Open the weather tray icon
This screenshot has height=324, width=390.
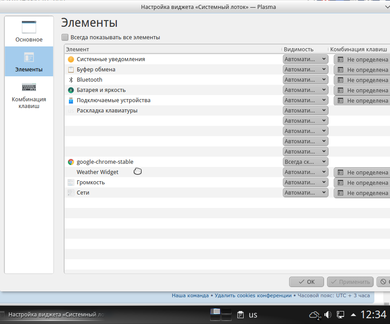[315, 315]
